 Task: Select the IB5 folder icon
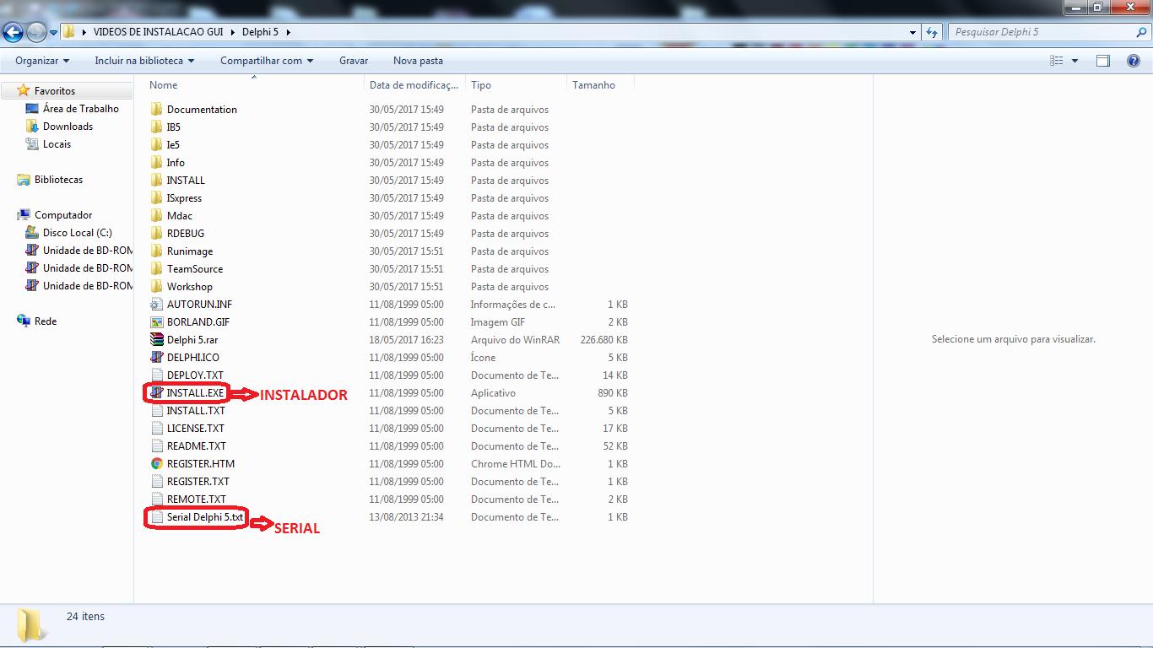pos(156,127)
